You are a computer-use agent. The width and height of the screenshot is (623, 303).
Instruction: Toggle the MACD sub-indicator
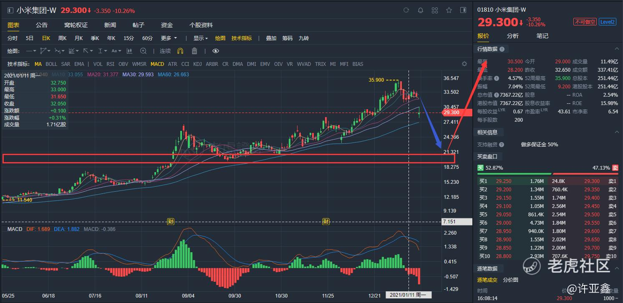coord(157,64)
